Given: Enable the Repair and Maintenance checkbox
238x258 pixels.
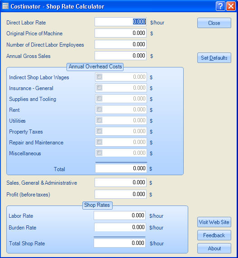Looking at the screenshot, I should pos(99,142).
